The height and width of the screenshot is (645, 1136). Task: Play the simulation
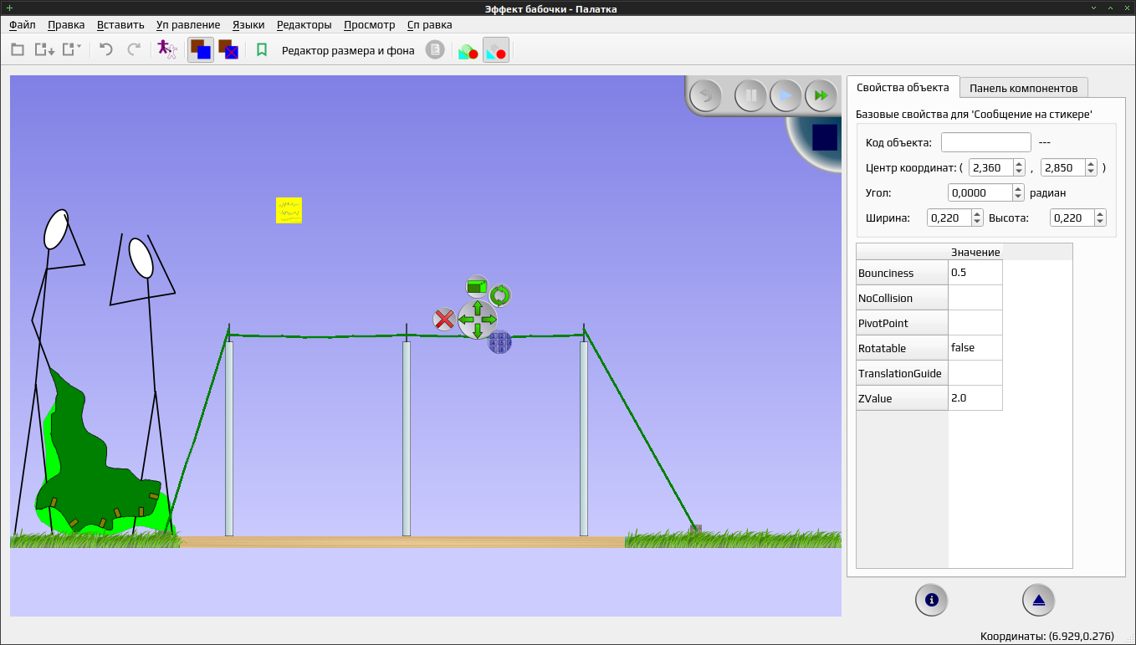click(786, 95)
